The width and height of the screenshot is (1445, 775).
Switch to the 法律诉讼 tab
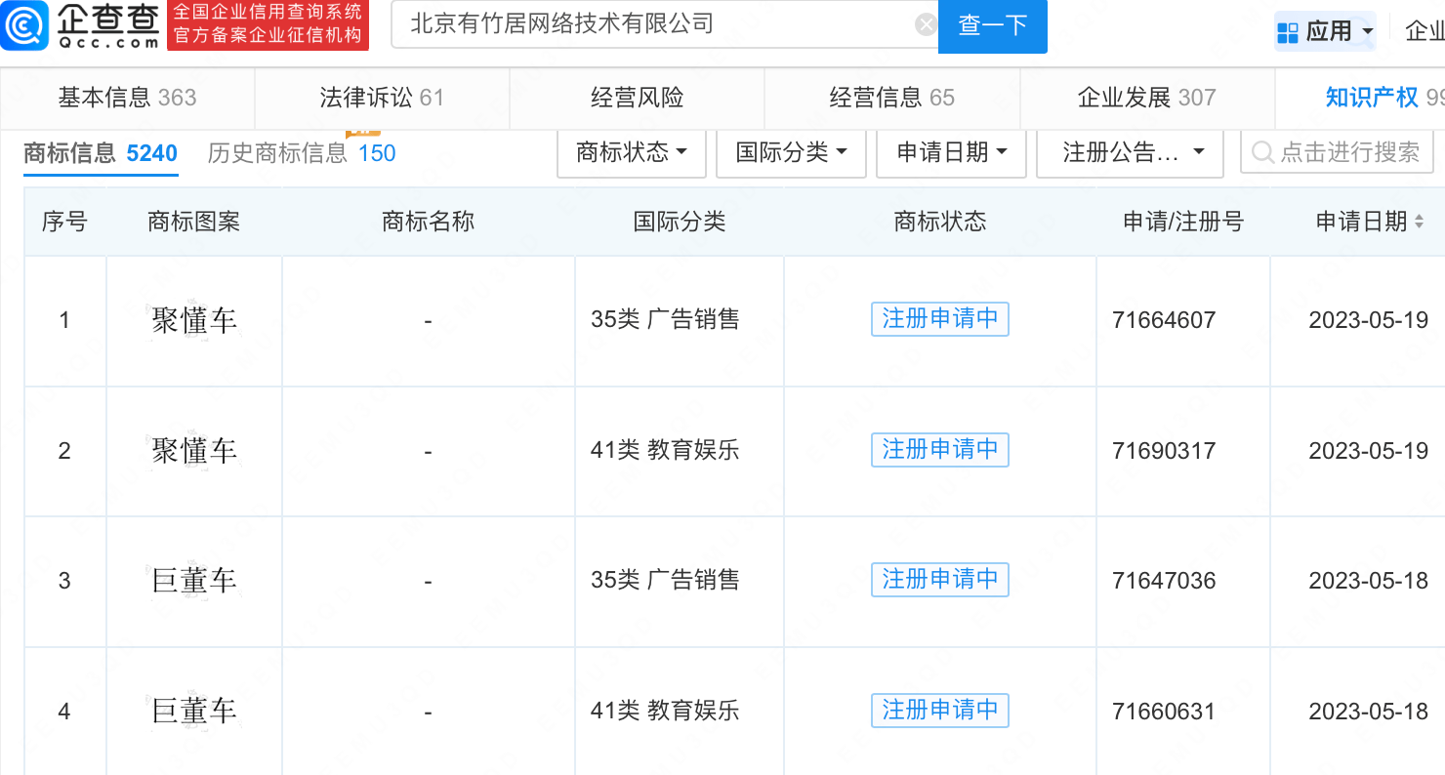click(382, 98)
